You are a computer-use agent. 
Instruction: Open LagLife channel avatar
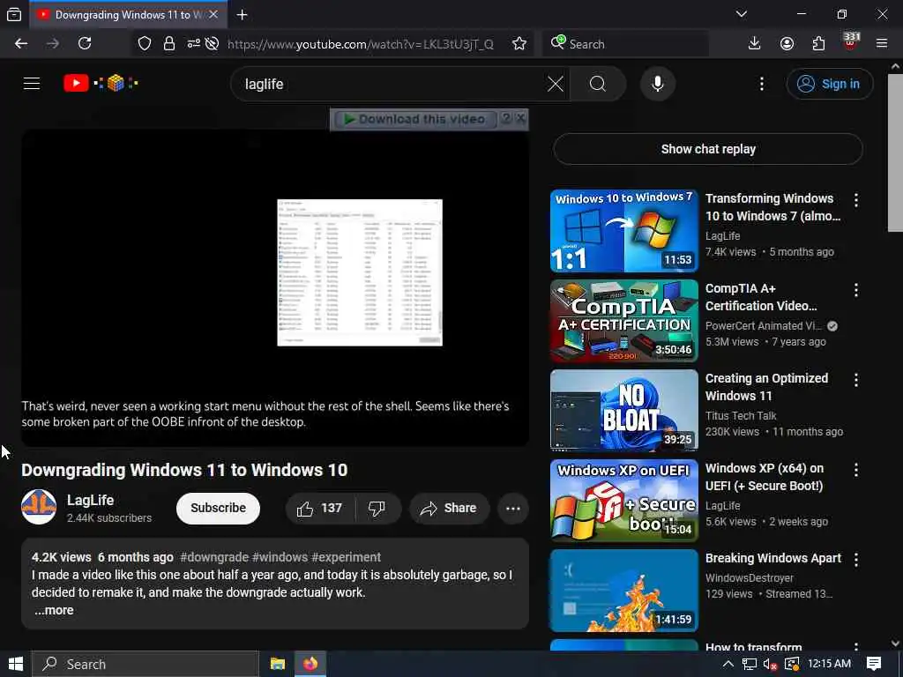(39, 507)
